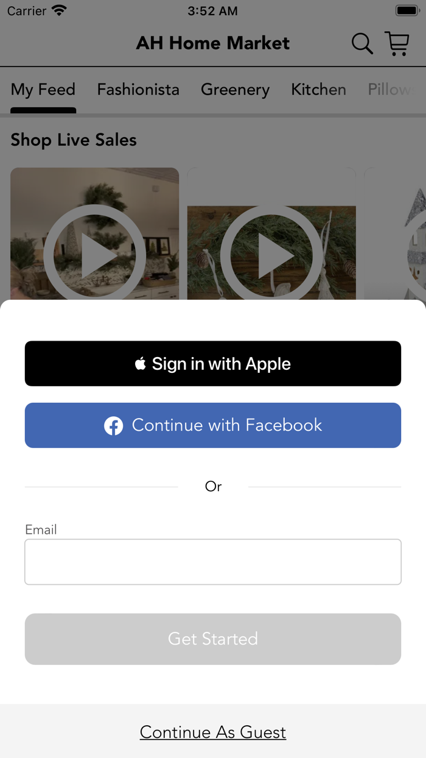The width and height of the screenshot is (426, 758).
Task: Switch to the My Feed tab
Action: (43, 90)
